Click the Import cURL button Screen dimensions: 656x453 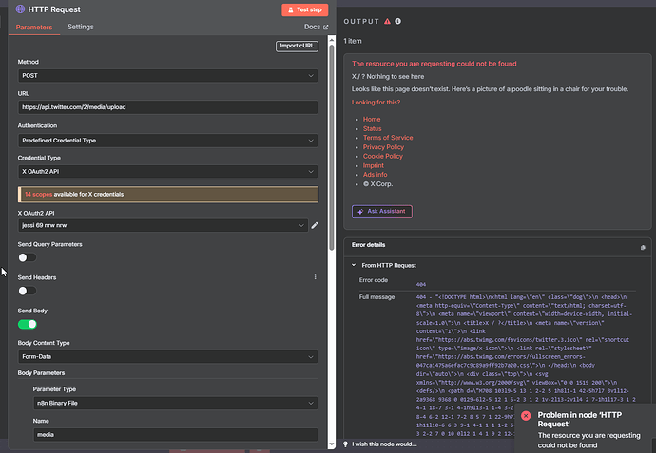click(x=297, y=46)
